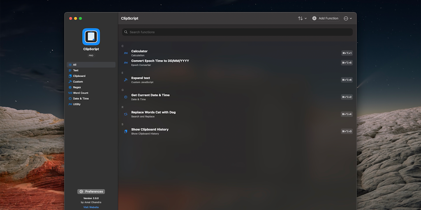
Task: Select the All category in sidebar
Action: (91, 65)
